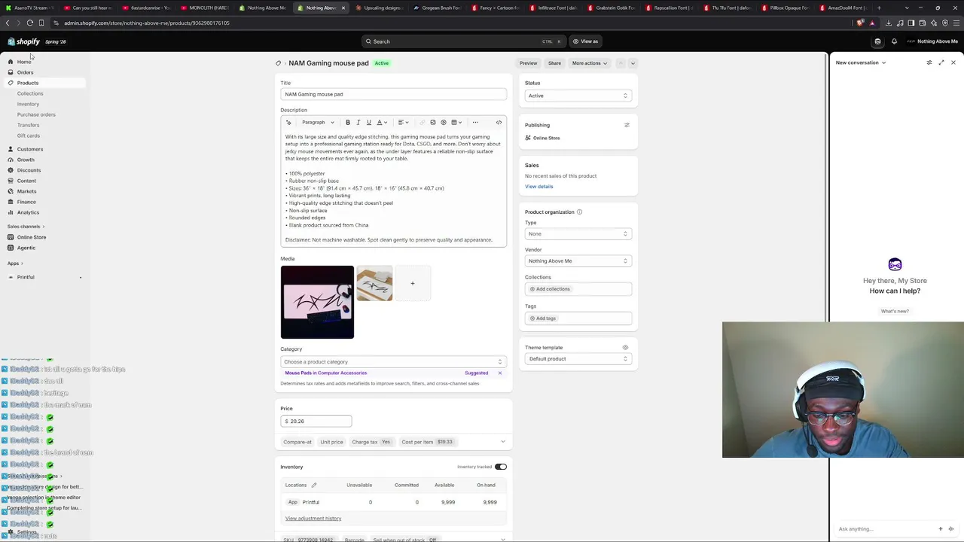Open Sidekick conversation settings icon
The height and width of the screenshot is (542, 964).
pos(929,62)
